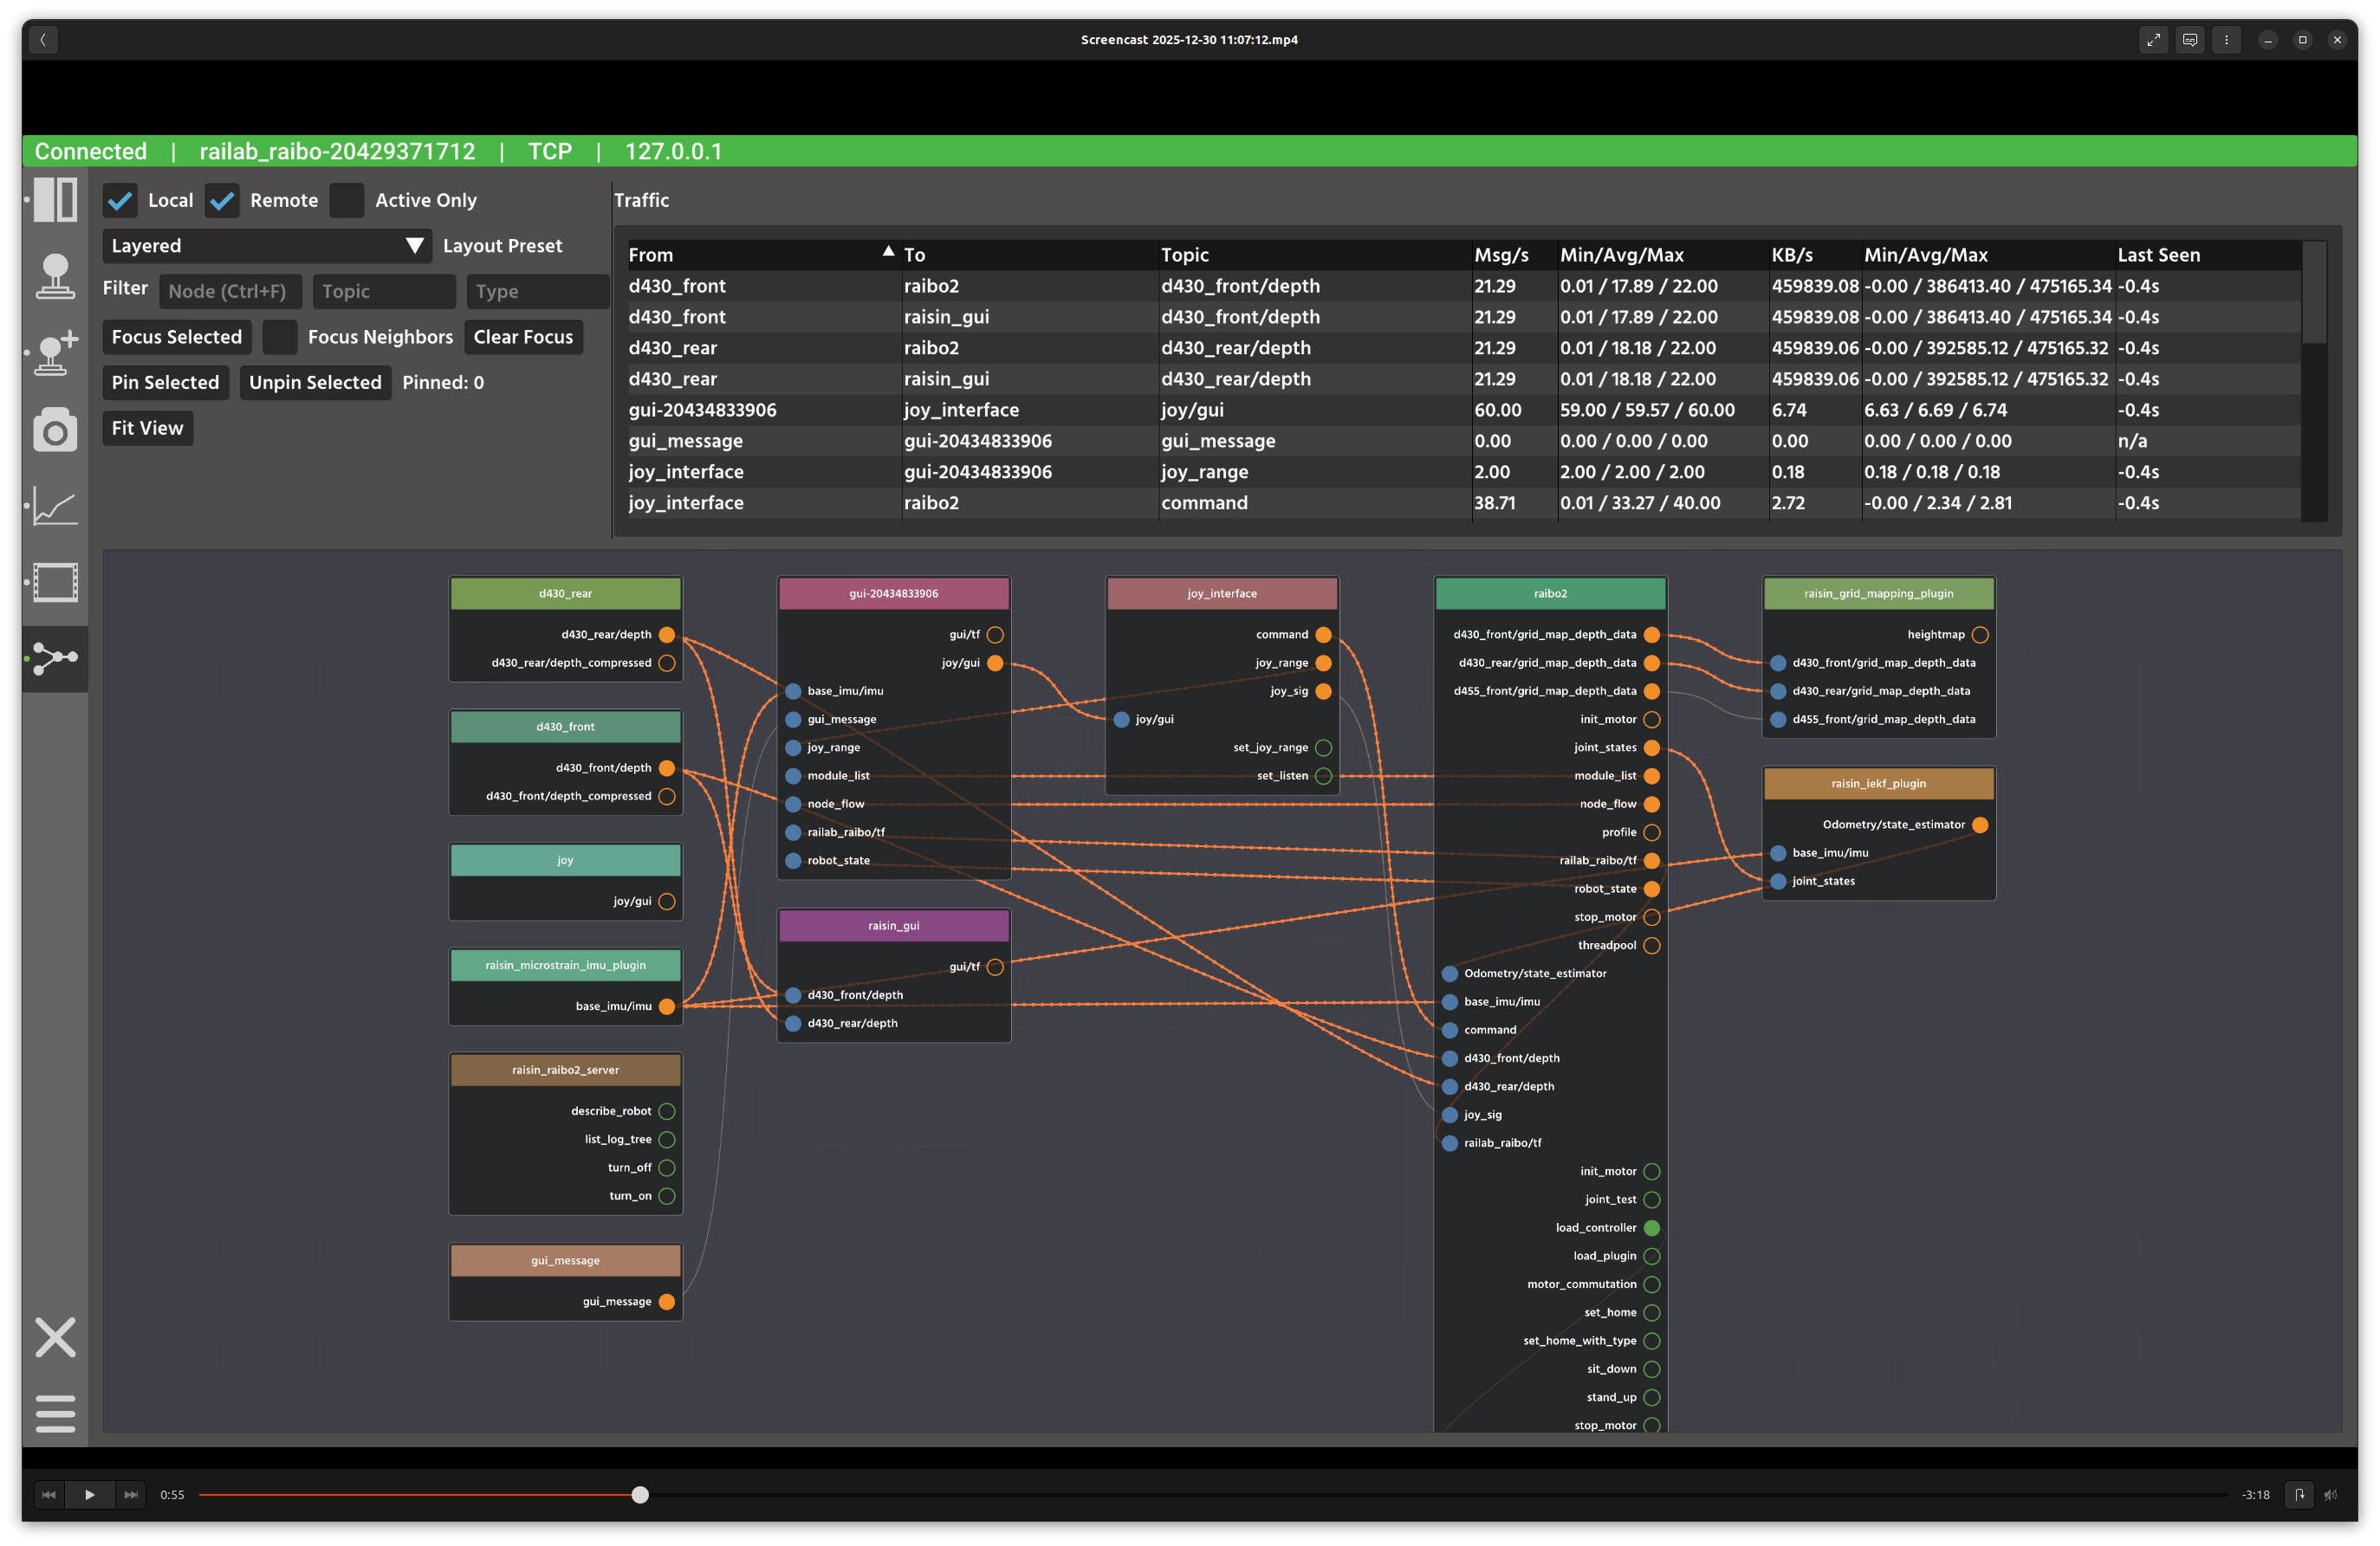Open the hamburger menu at the sidebar bottom
The width and height of the screenshot is (2380, 1546).
55,1413
